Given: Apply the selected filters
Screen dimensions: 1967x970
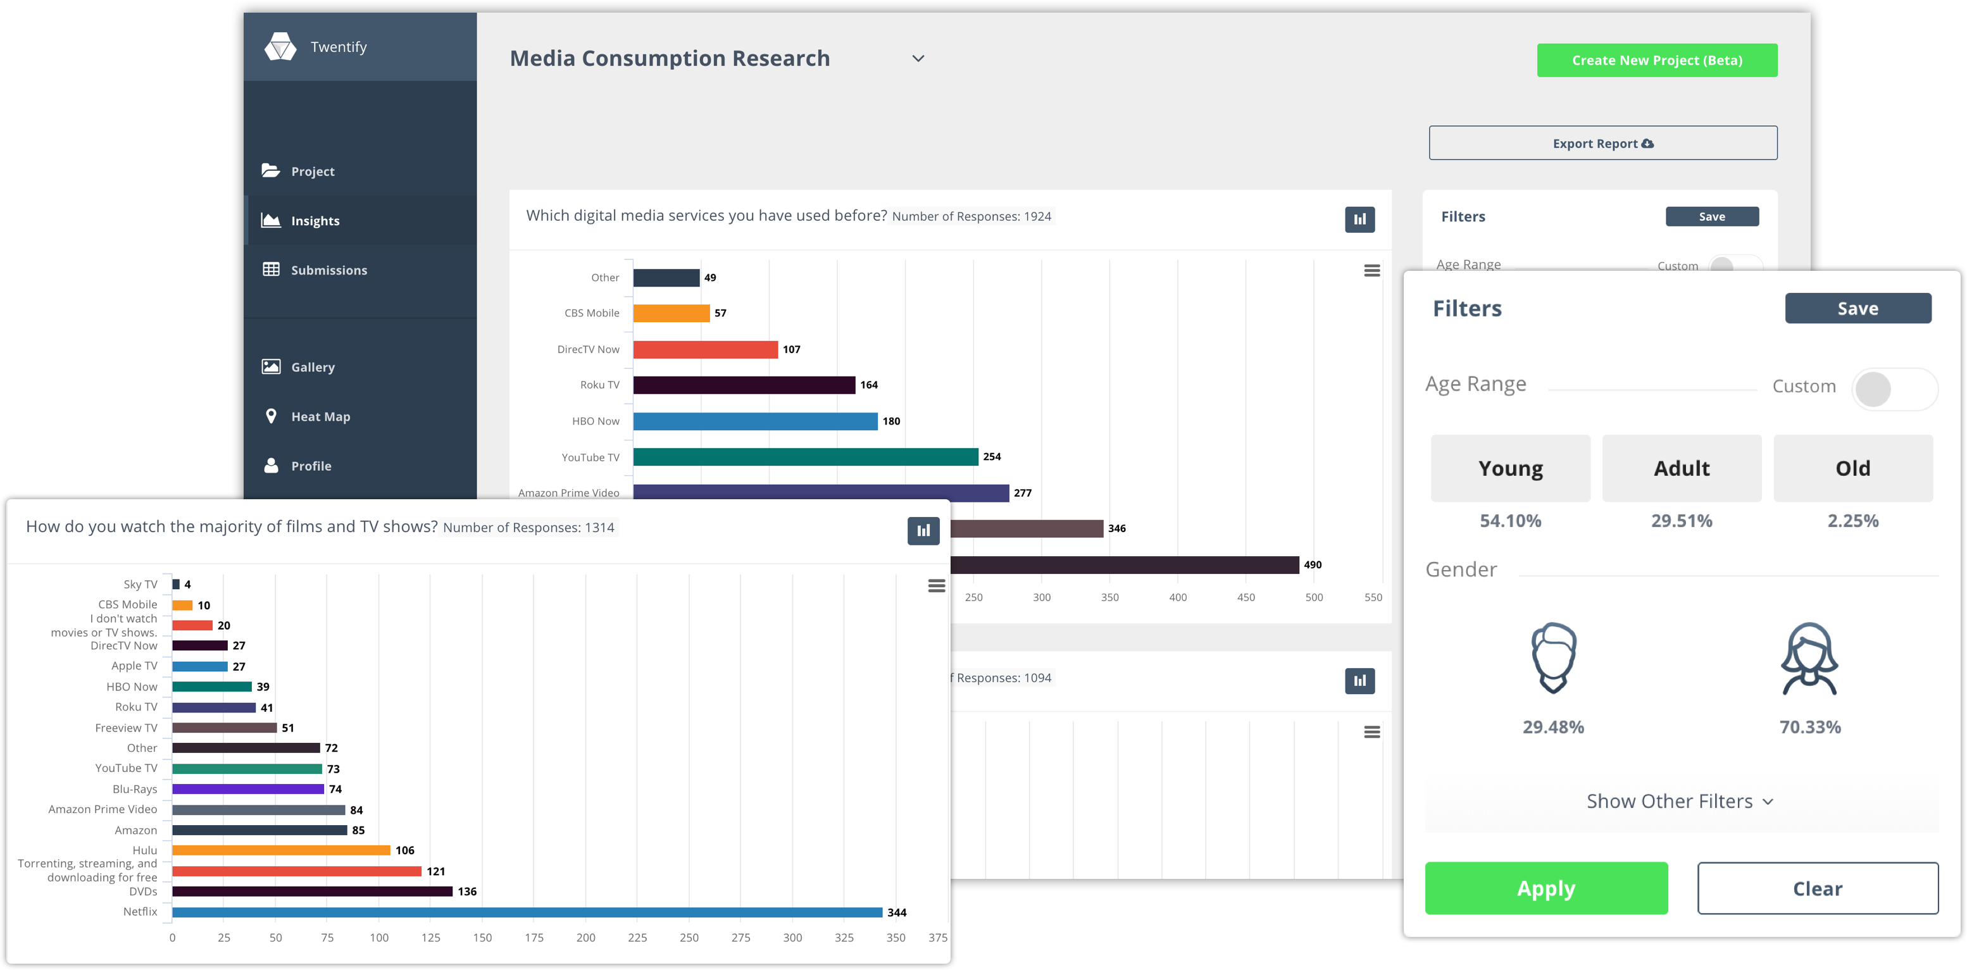Looking at the screenshot, I should coord(1545,888).
